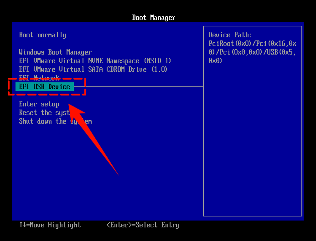Choose Windows Boot Manager boot option
The image size is (316, 241).
[55, 52]
